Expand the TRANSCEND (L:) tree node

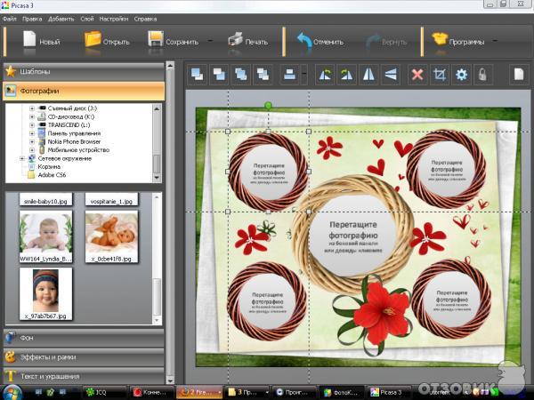click(x=32, y=126)
